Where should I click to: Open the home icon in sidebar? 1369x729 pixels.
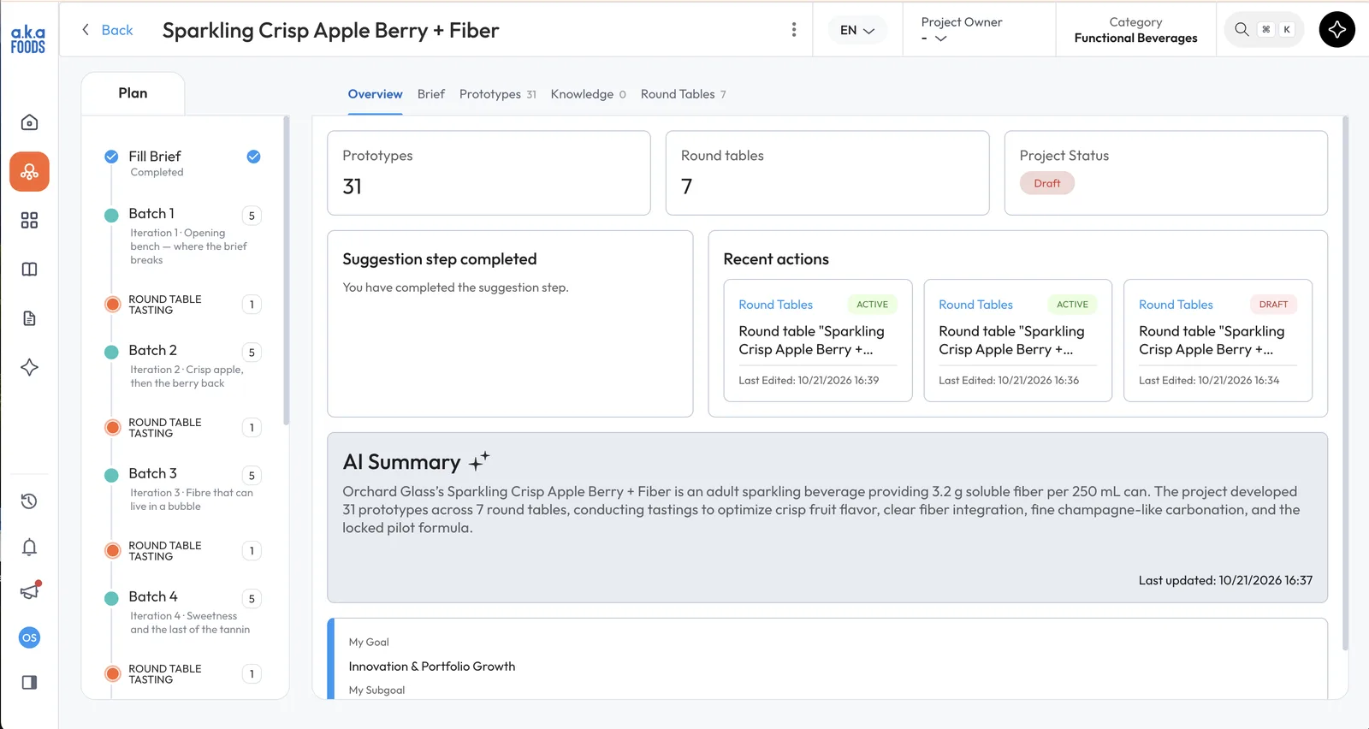point(29,122)
